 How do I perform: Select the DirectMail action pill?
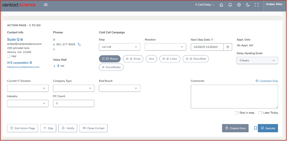coord(196,59)
